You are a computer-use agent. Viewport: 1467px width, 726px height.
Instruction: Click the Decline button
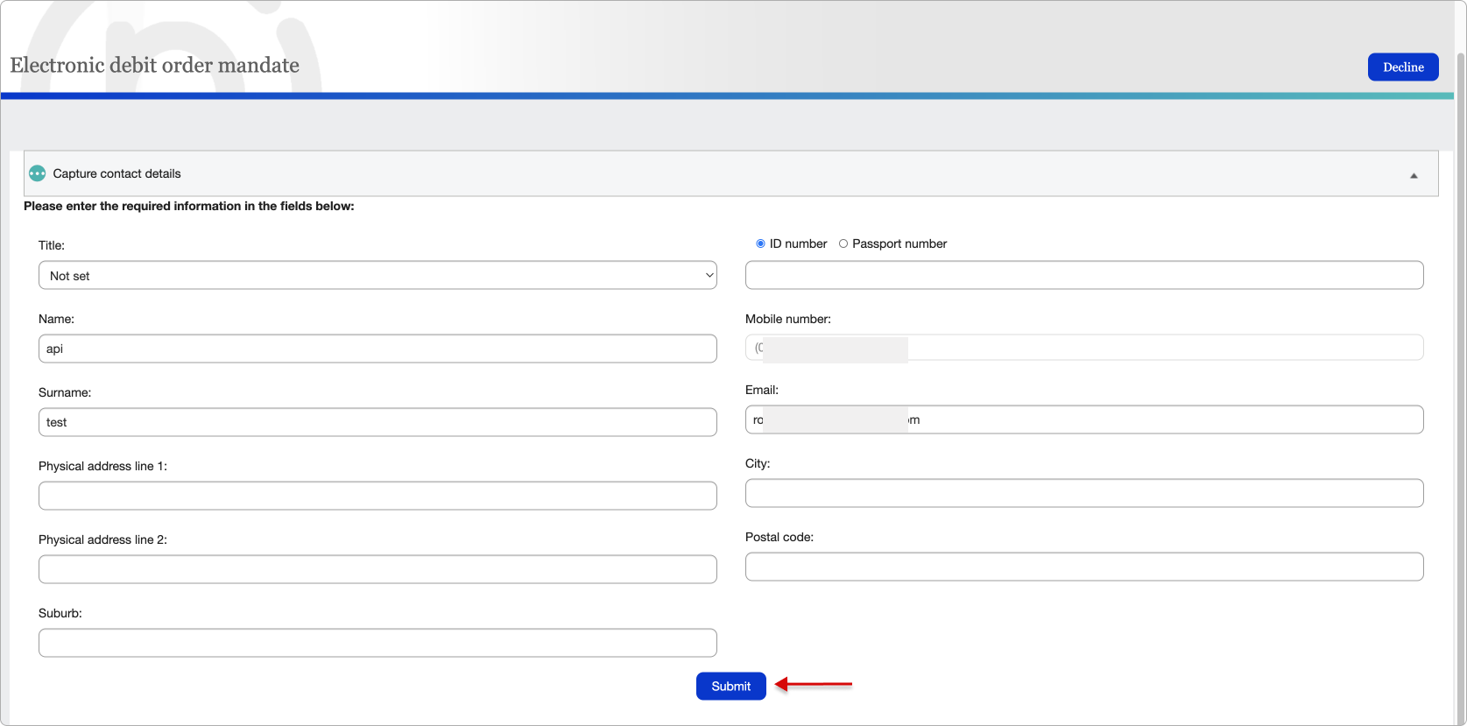click(x=1403, y=67)
